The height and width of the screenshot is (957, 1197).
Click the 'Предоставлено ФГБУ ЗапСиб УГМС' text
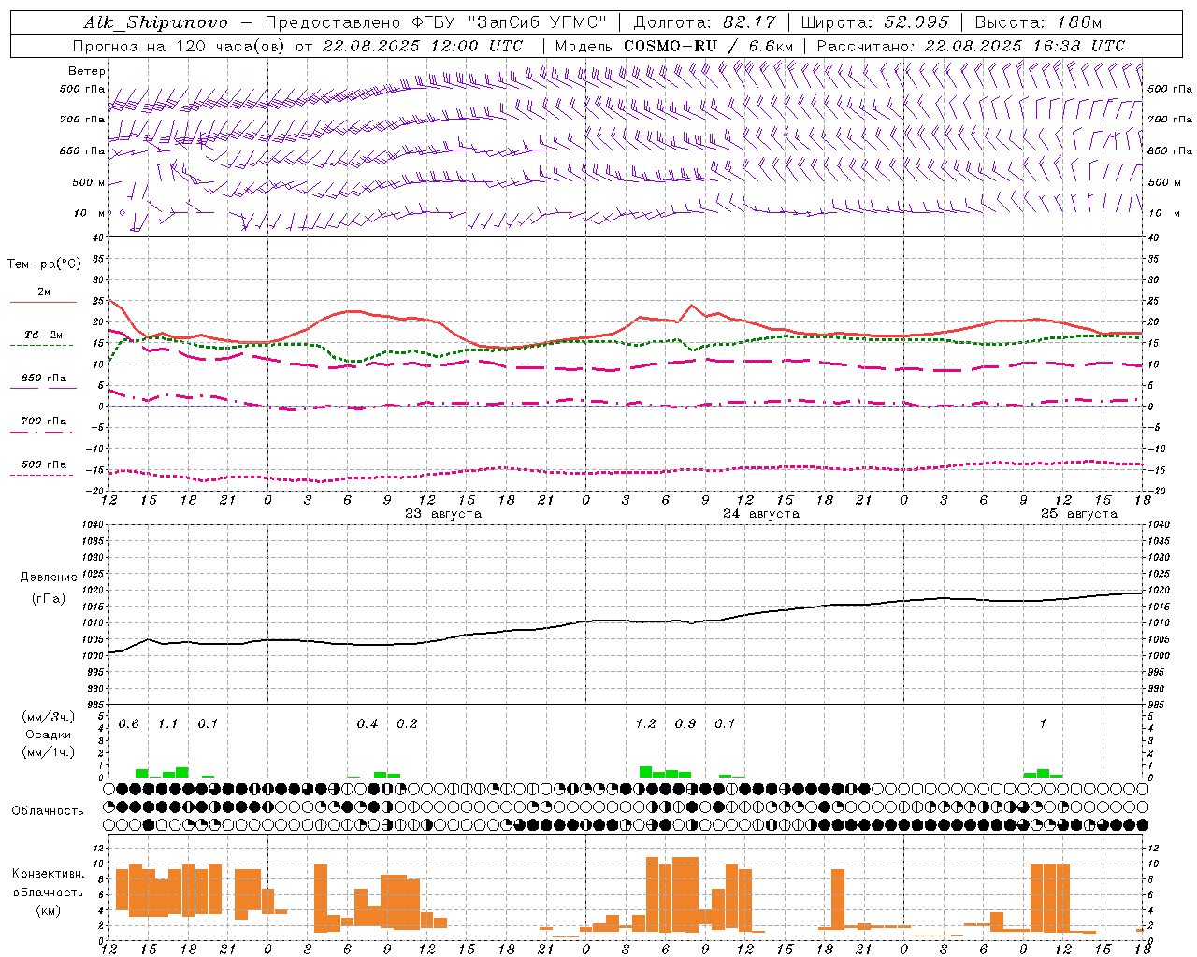tap(437, 22)
